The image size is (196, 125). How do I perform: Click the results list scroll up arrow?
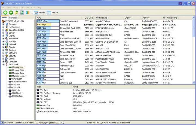[x=194, y=17]
